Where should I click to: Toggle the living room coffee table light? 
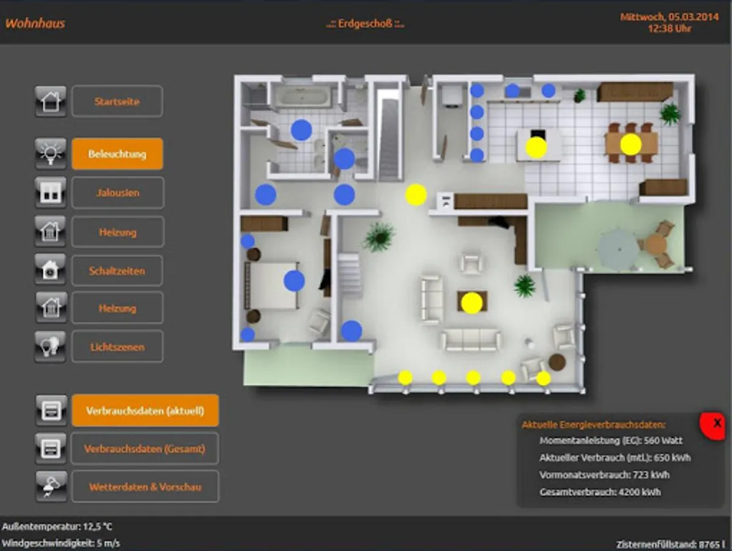pos(471,303)
